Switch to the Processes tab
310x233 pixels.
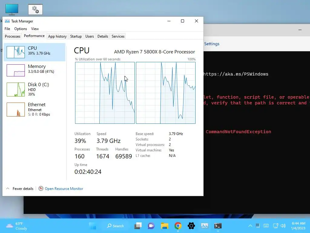pos(12,36)
